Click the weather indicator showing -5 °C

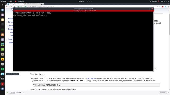[x=89, y=1]
